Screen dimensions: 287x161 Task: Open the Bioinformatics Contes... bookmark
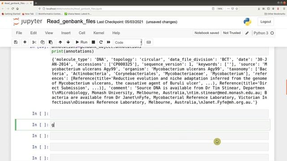[49, 14]
